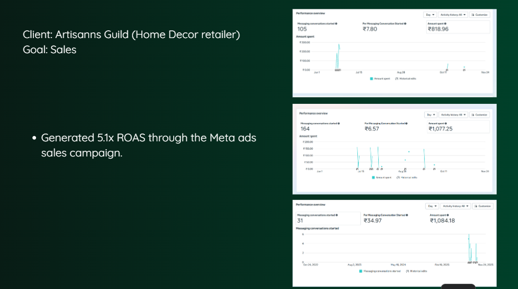Click info icon beside ₹1,077.25 Amount spent label
The height and width of the screenshot is (289, 518).
(x=446, y=123)
